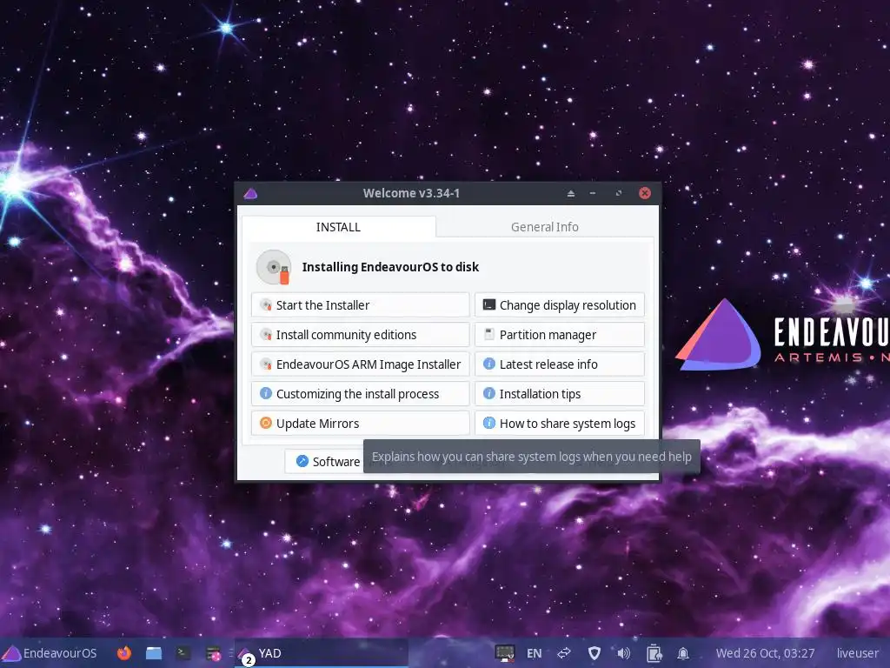
Task: Select the YAD taskbar window button
Action: tap(322, 653)
